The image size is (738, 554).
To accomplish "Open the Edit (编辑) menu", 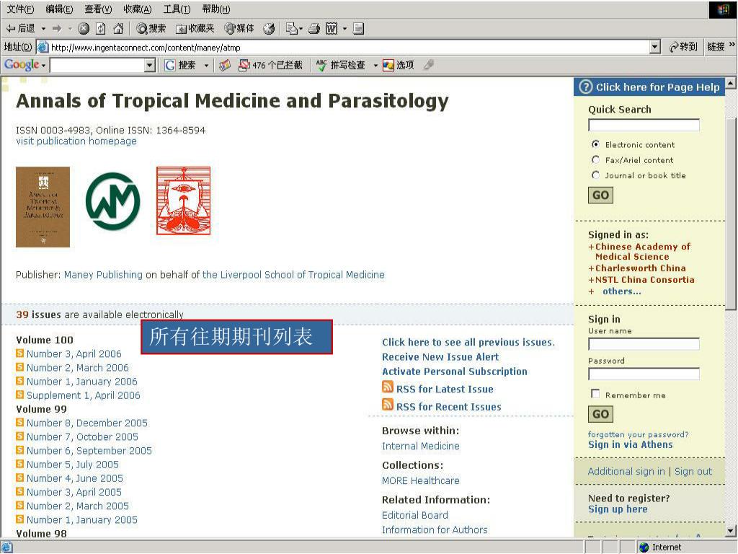I will pyautogui.click(x=59, y=9).
